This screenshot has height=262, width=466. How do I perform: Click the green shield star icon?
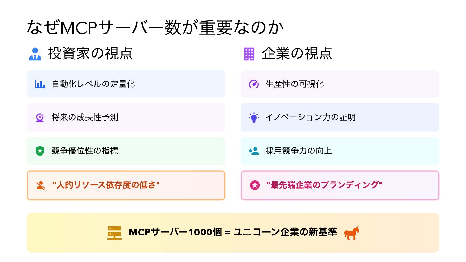point(40,151)
